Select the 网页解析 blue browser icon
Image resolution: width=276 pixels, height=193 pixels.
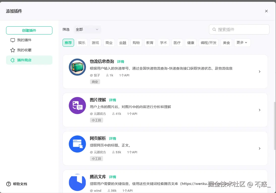[x=77, y=144]
